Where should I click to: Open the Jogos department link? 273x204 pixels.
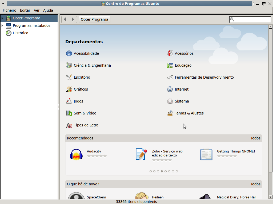[78, 101]
